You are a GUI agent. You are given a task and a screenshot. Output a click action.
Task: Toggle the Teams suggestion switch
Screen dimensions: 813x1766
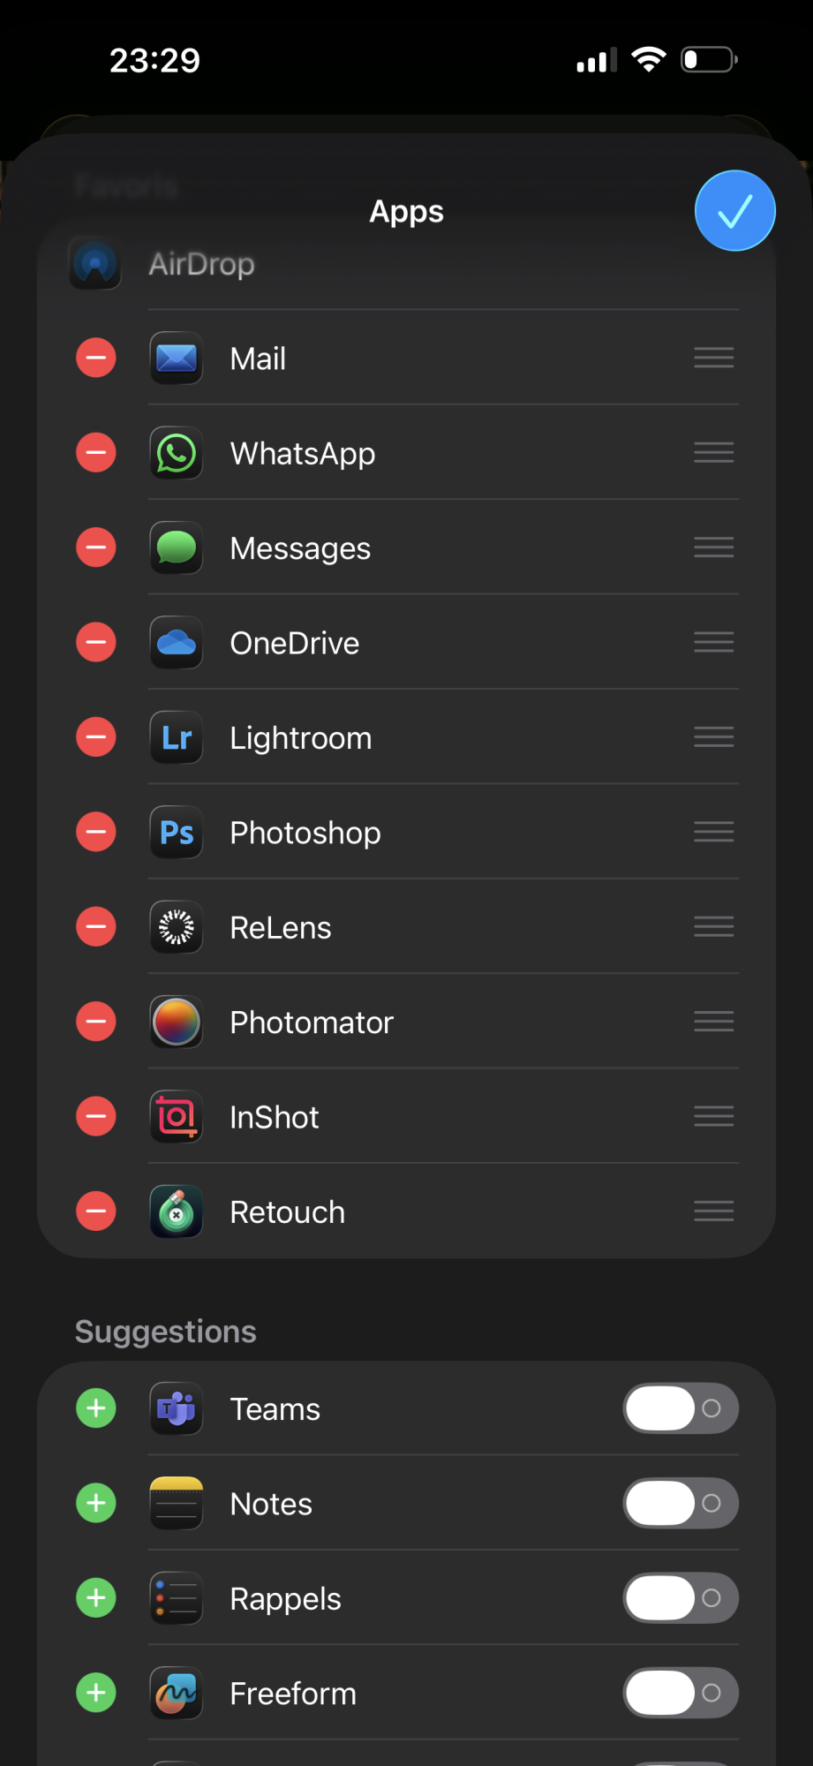681,1408
